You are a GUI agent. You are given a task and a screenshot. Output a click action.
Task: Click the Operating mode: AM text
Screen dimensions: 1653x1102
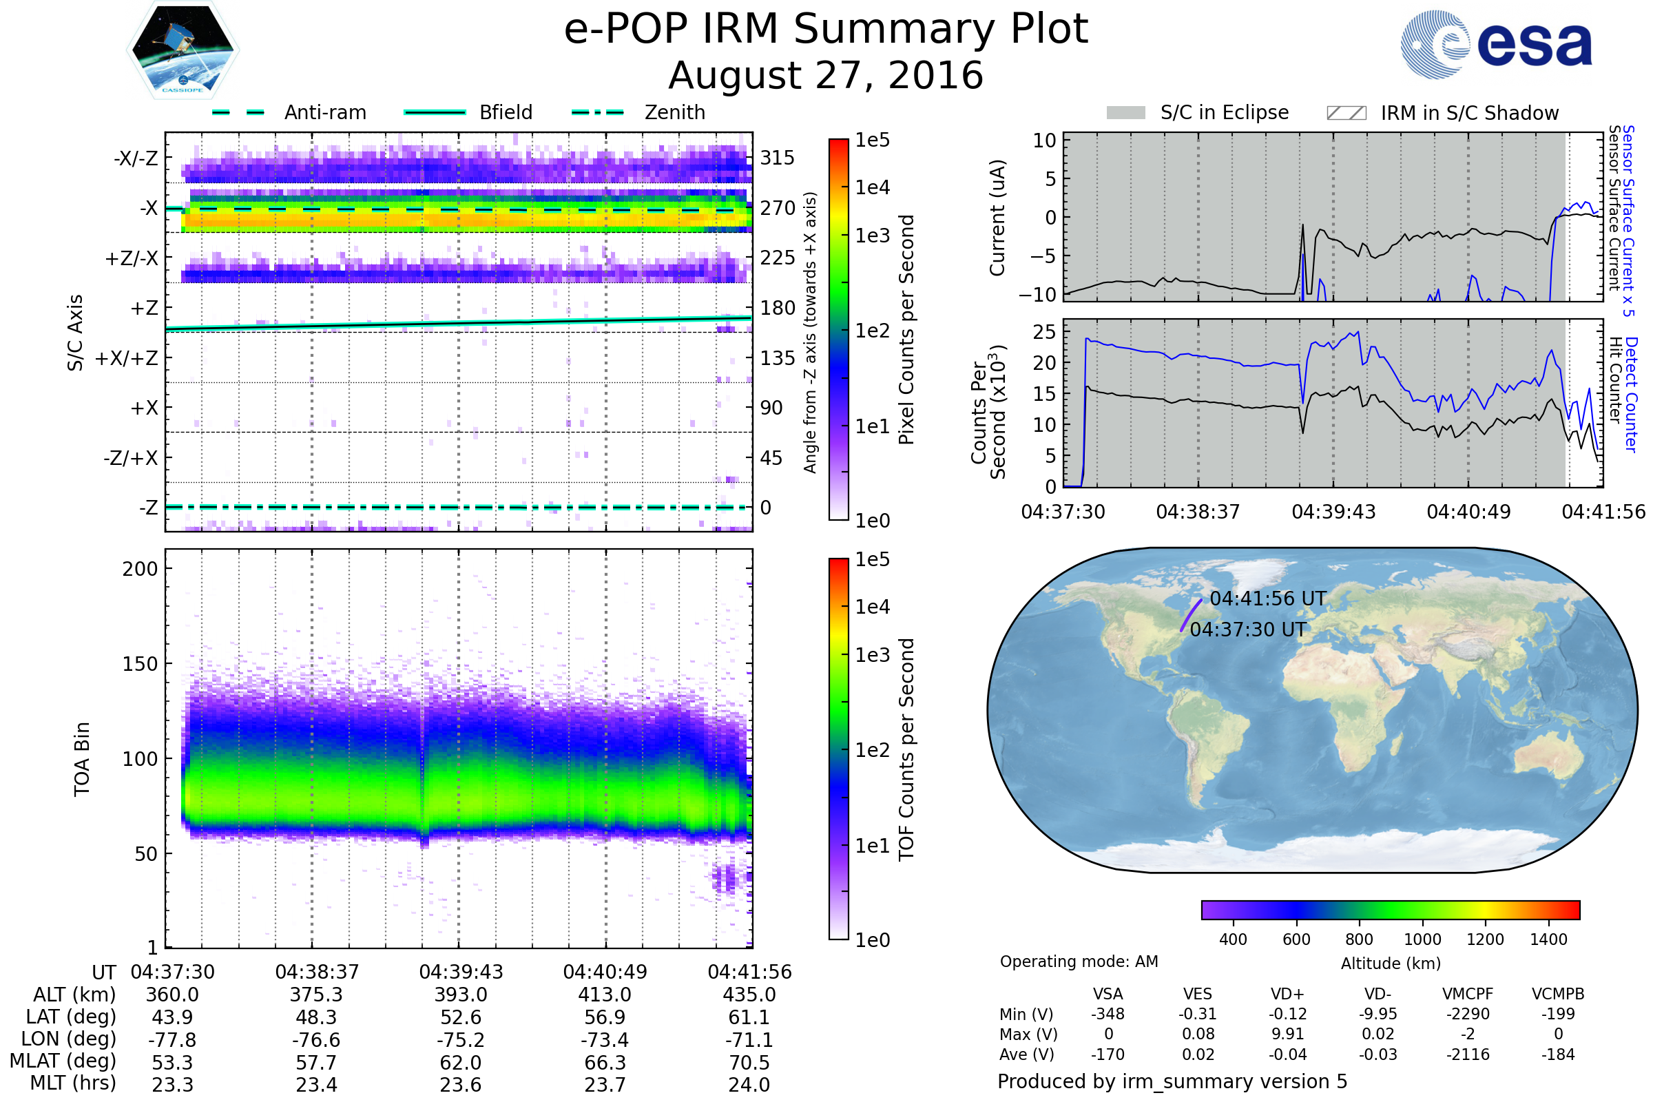click(x=1079, y=961)
